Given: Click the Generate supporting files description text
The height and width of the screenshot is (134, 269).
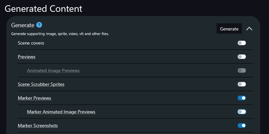Looking at the screenshot, I should [60, 34].
